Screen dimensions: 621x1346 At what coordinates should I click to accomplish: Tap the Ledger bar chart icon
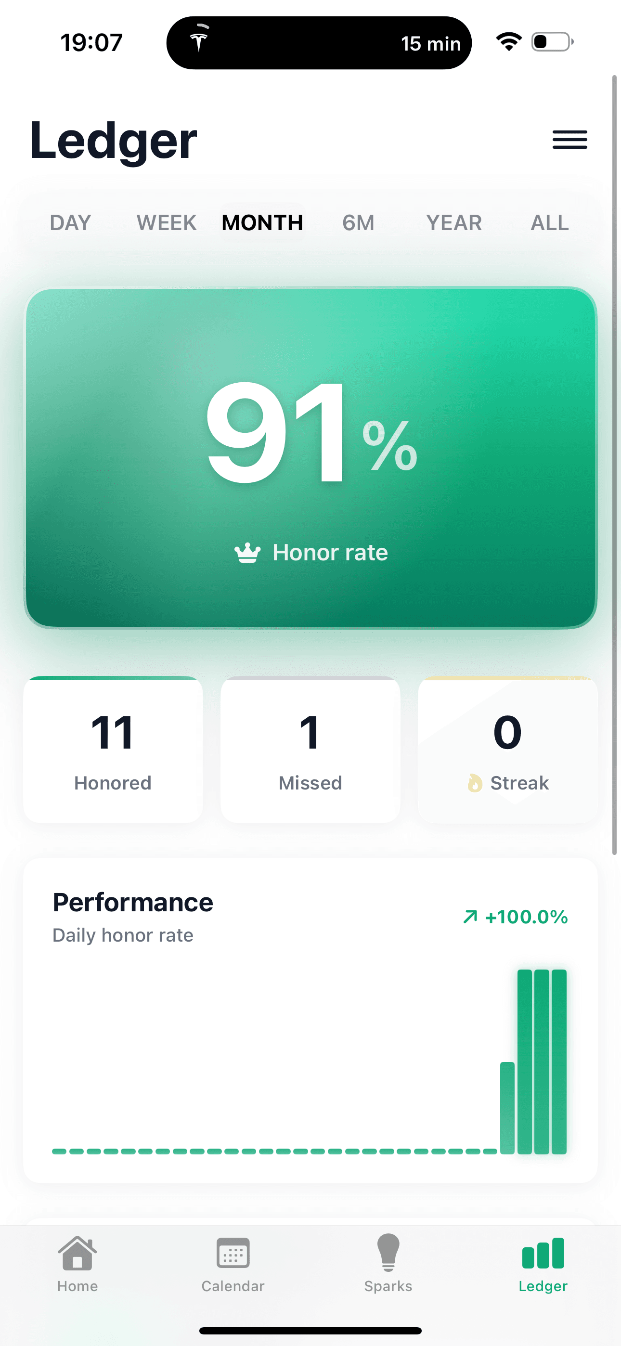click(543, 1254)
